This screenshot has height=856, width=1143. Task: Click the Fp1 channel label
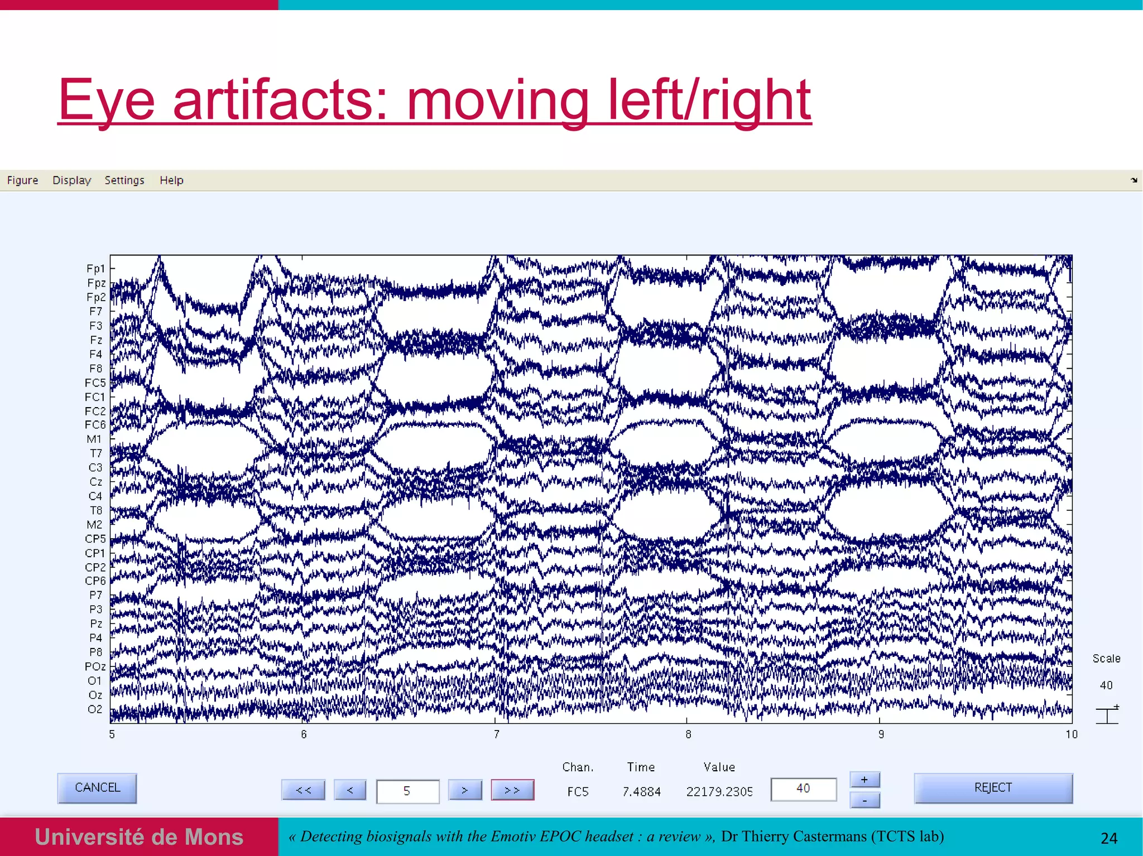point(95,268)
